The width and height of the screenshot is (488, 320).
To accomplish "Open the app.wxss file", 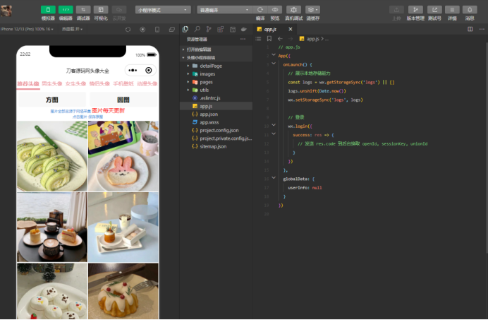I will (x=216, y=122).
